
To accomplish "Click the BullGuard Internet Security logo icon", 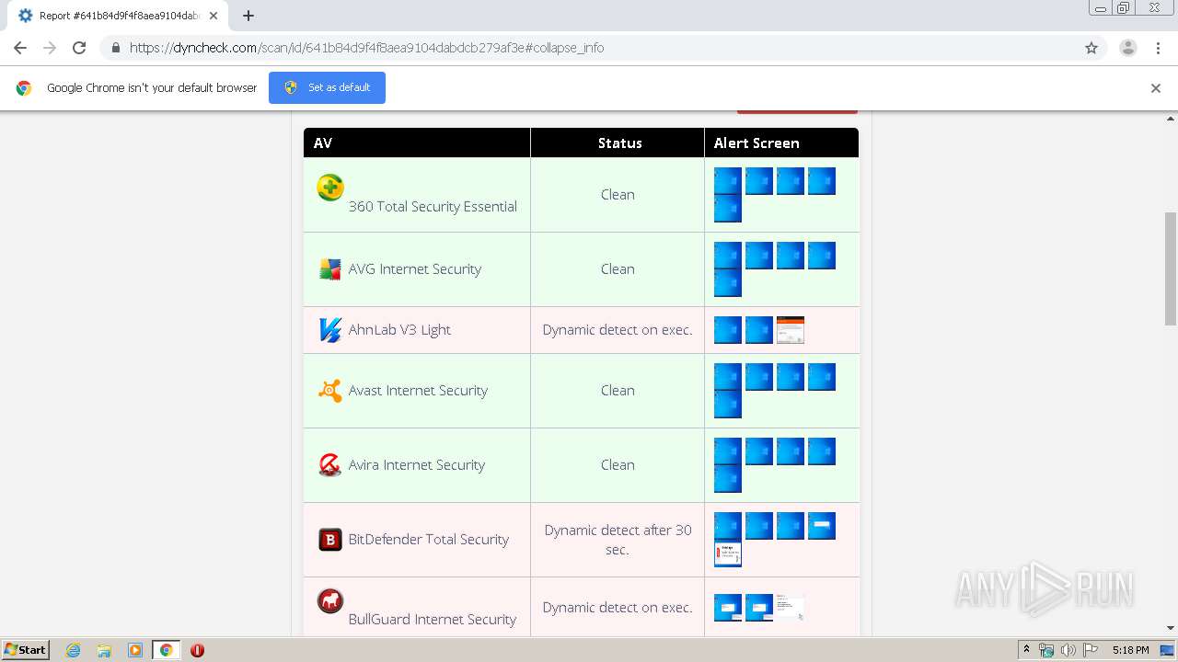I will (x=329, y=601).
